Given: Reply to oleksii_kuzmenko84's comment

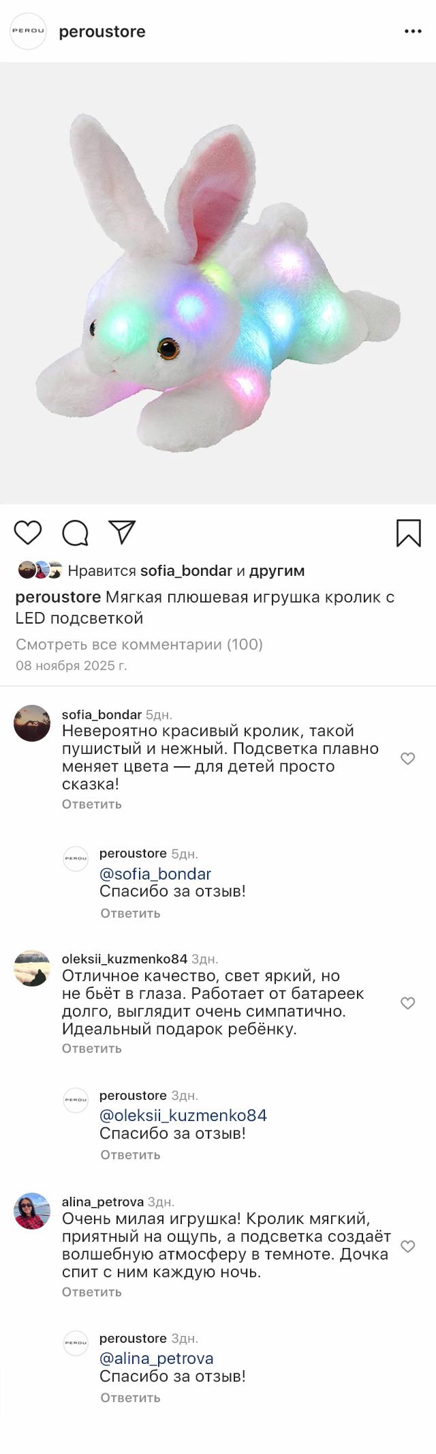Looking at the screenshot, I should pyautogui.click(x=91, y=1048).
